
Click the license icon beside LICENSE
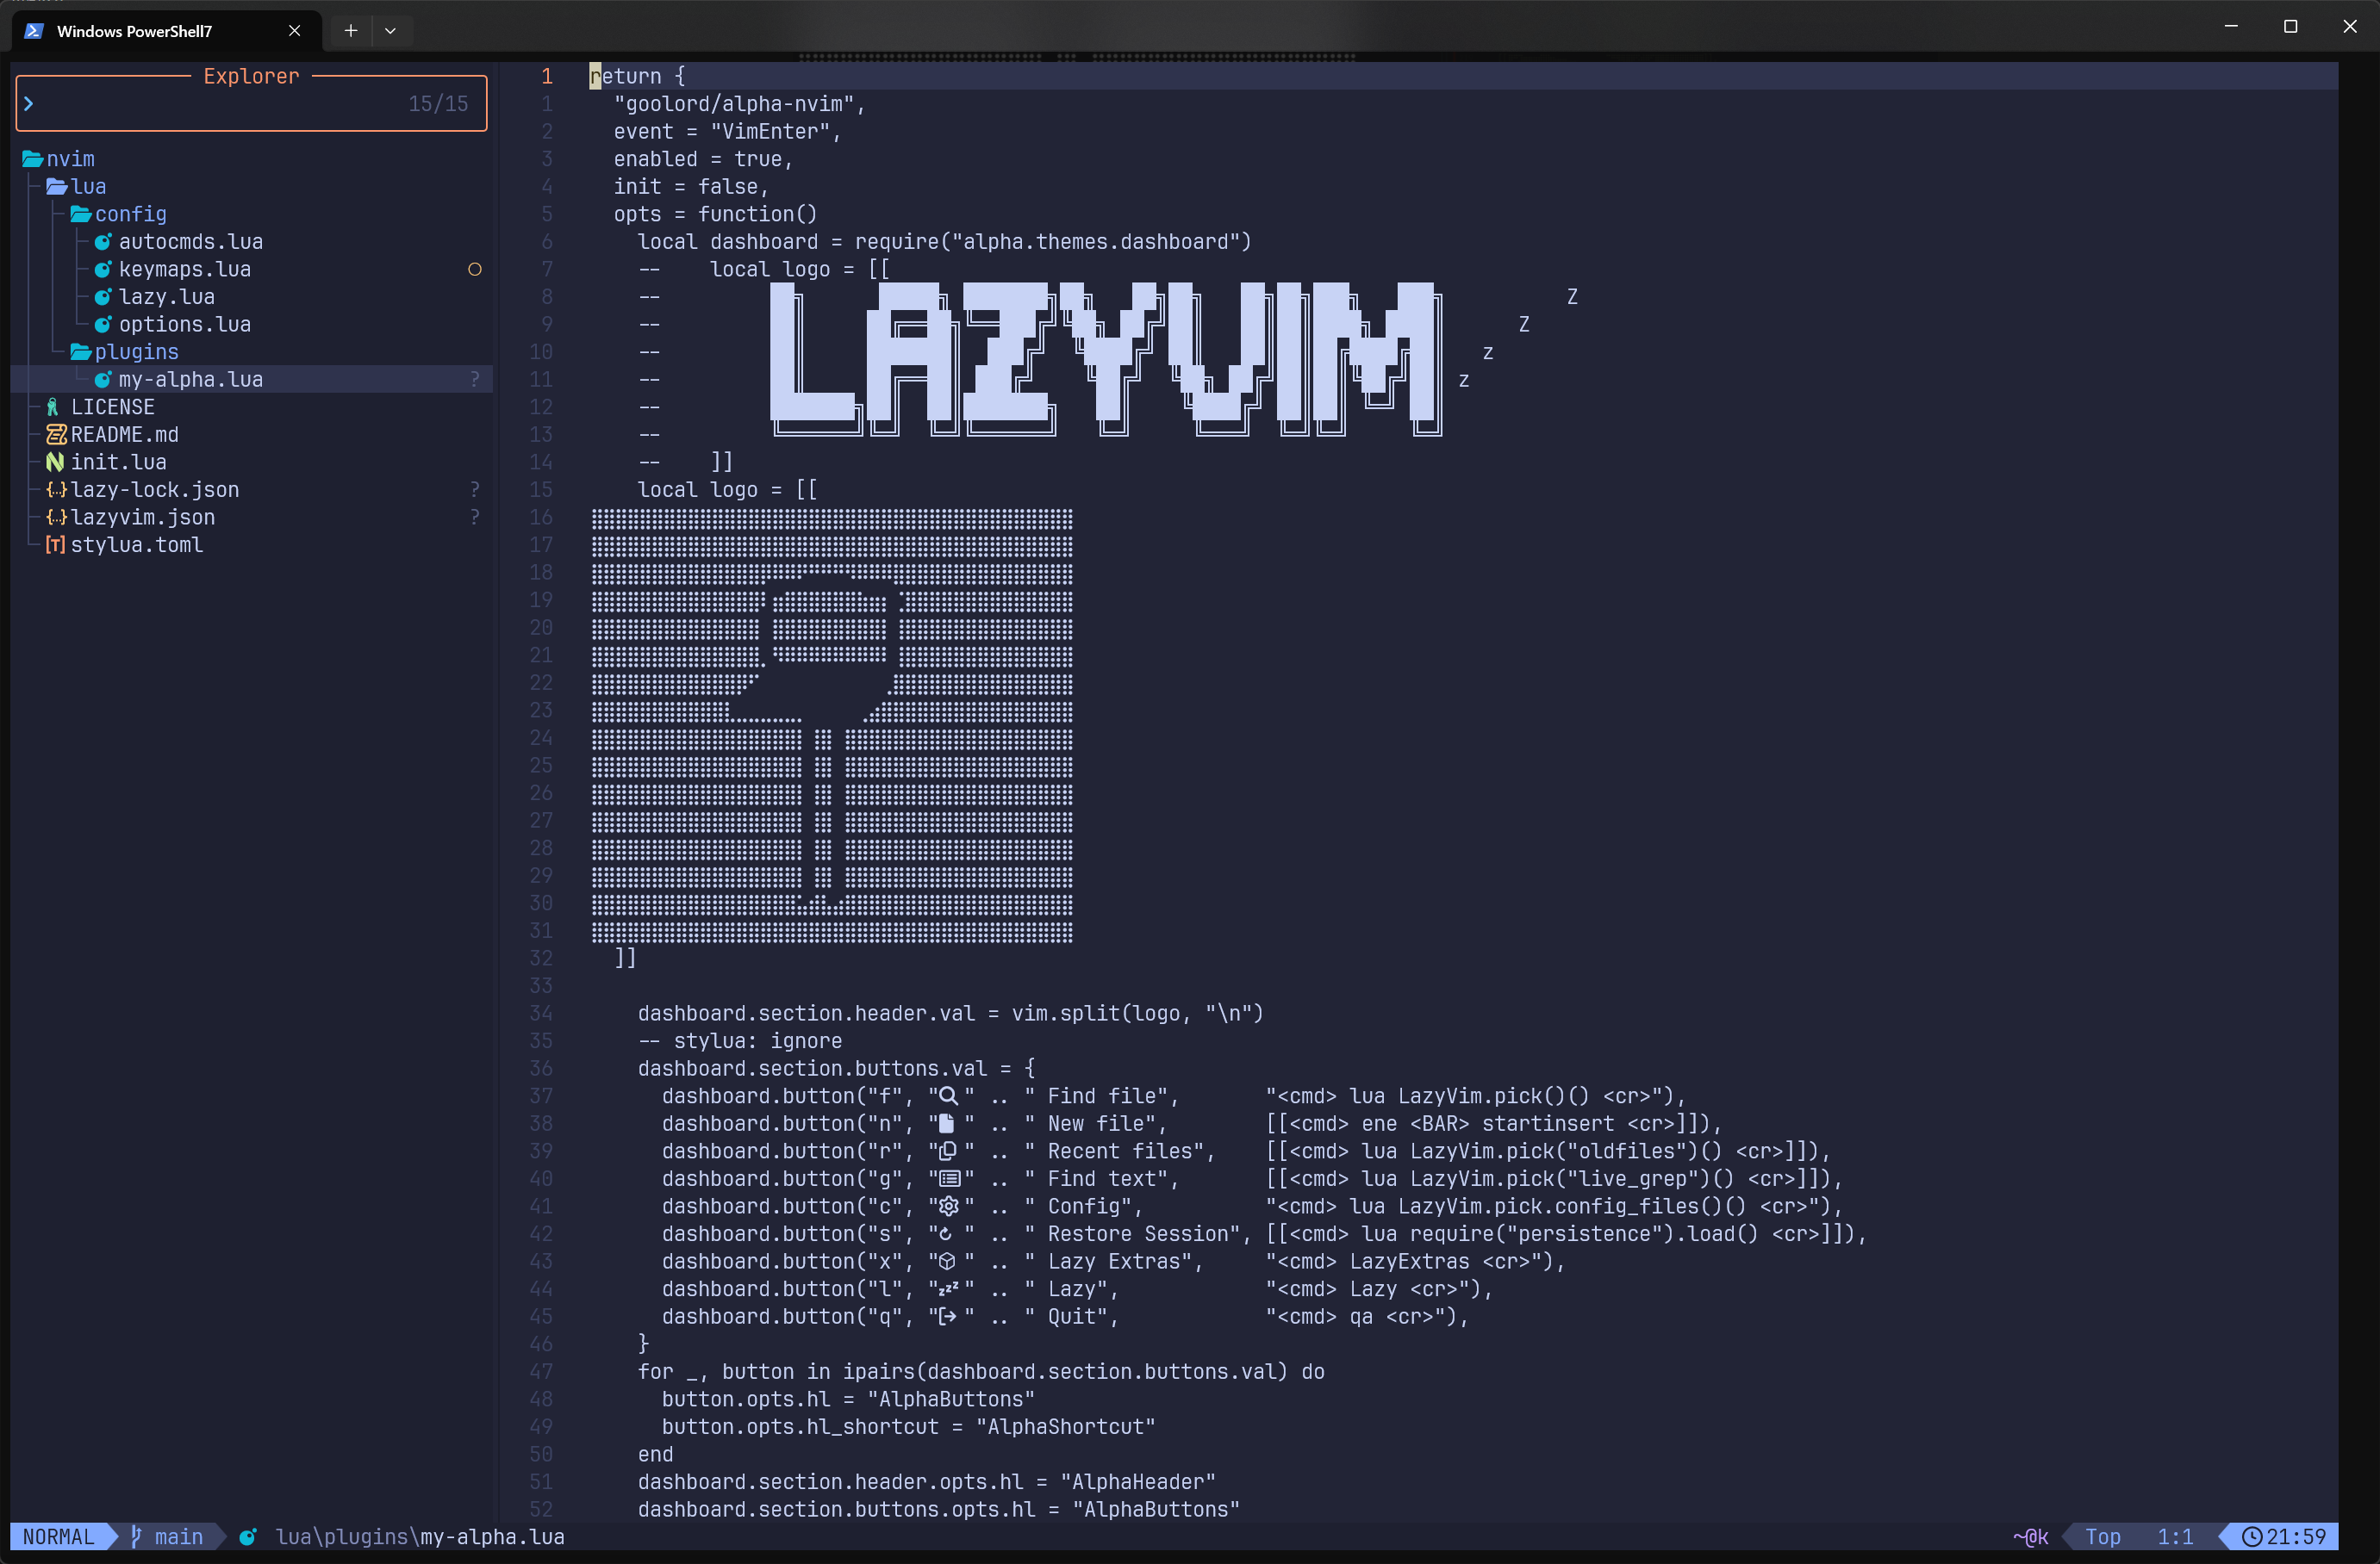pyautogui.click(x=53, y=407)
